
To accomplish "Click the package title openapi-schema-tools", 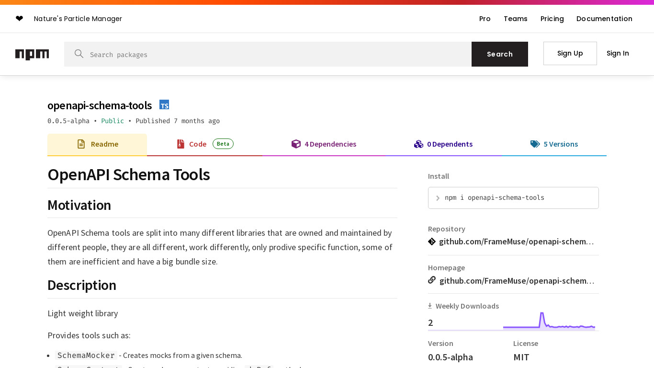I will [x=100, y=105].
